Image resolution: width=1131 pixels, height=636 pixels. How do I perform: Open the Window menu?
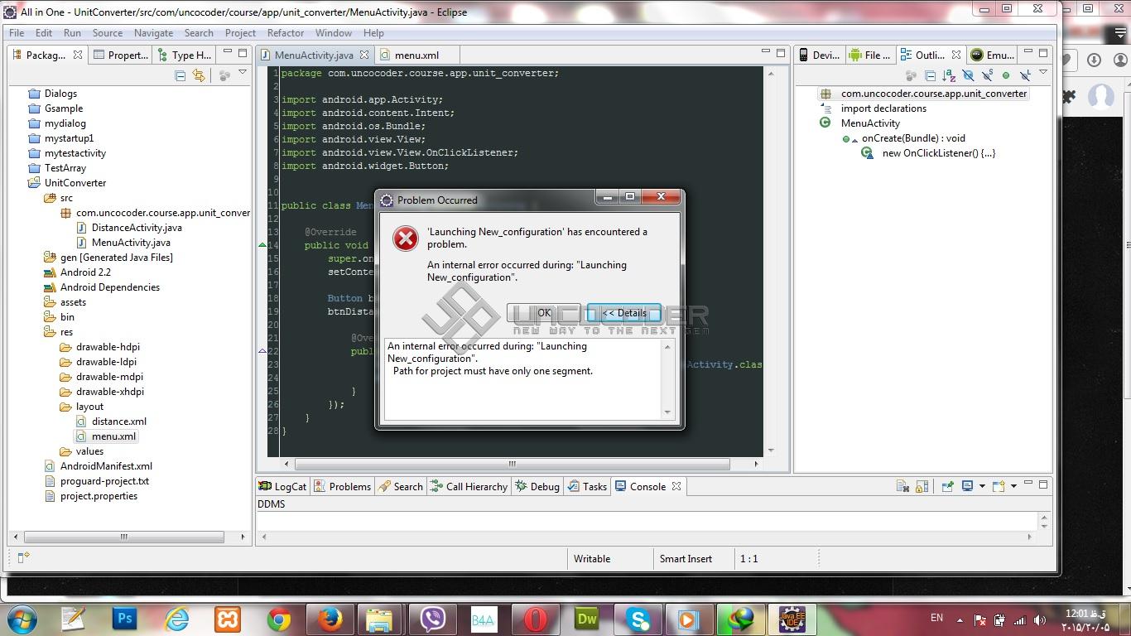334,33
